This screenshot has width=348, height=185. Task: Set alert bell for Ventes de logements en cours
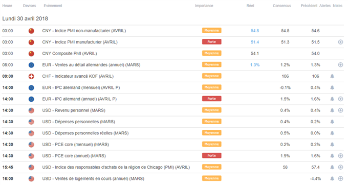tap(332, 178)
